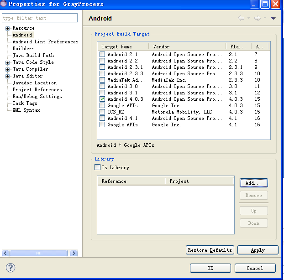Click the left arrow of tree scrollbar
This screenshot has width=284, height=280.
5,253
